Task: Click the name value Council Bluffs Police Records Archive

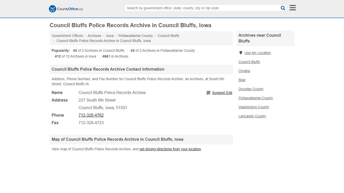Action: pos(112,92)
